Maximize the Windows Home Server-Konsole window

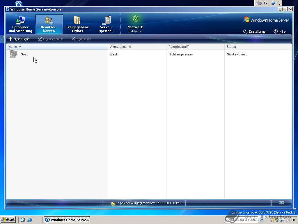tap(285, 9)
